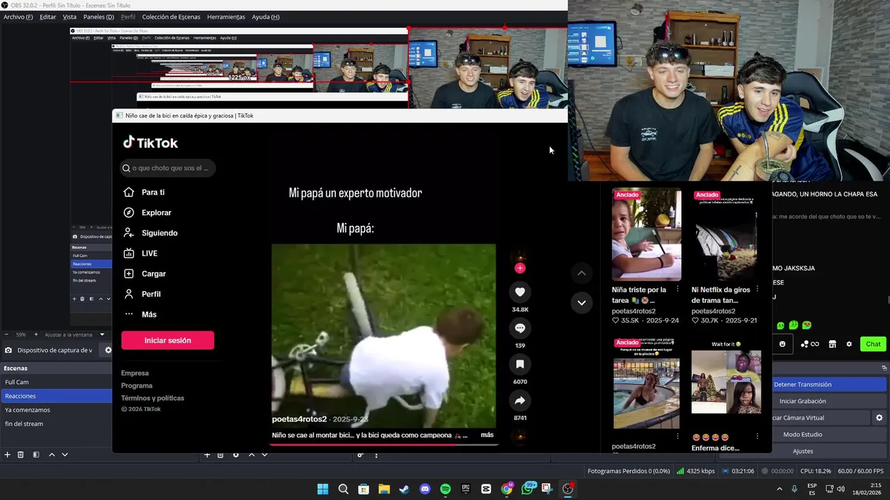890x500 pixels.
Task: Open options menu for Niña triste por la tarea
Action: tap(678, 289)
